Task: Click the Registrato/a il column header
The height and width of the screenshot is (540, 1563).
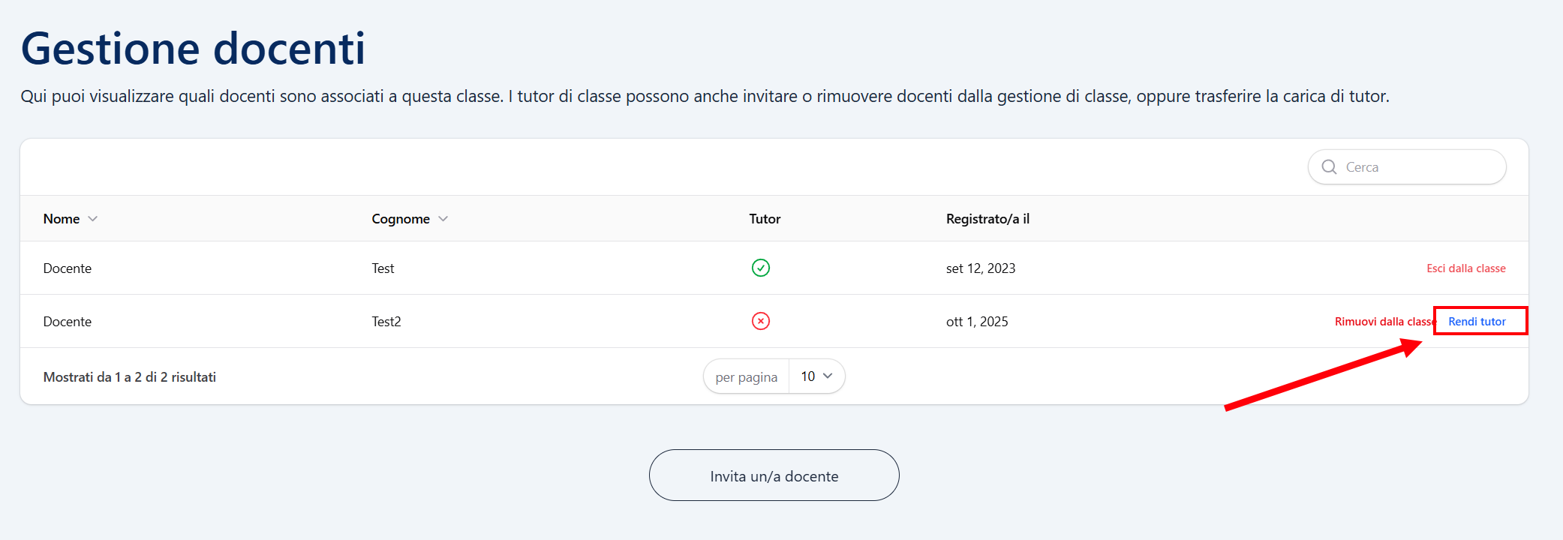Action: 987,219
